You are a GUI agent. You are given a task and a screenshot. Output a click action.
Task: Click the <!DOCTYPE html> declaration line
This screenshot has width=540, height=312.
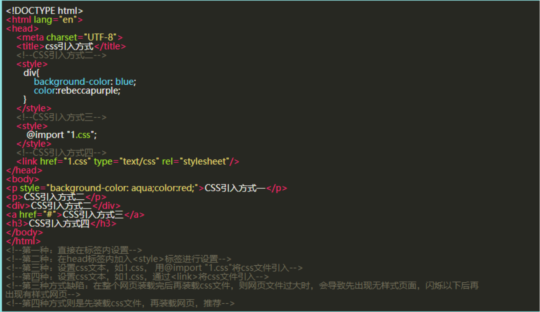[x=44, y=11]
